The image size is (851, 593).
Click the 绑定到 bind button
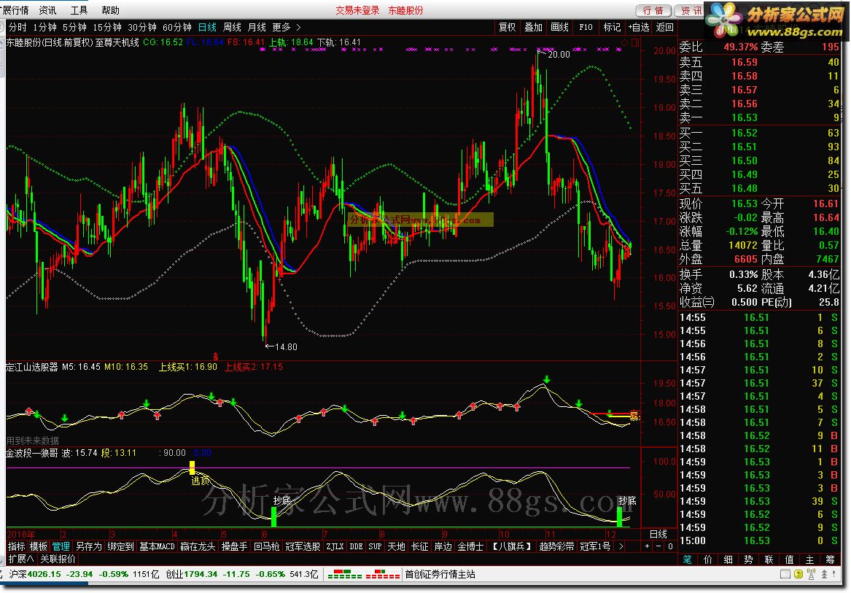pyautogui.click(x=120, y=546)
